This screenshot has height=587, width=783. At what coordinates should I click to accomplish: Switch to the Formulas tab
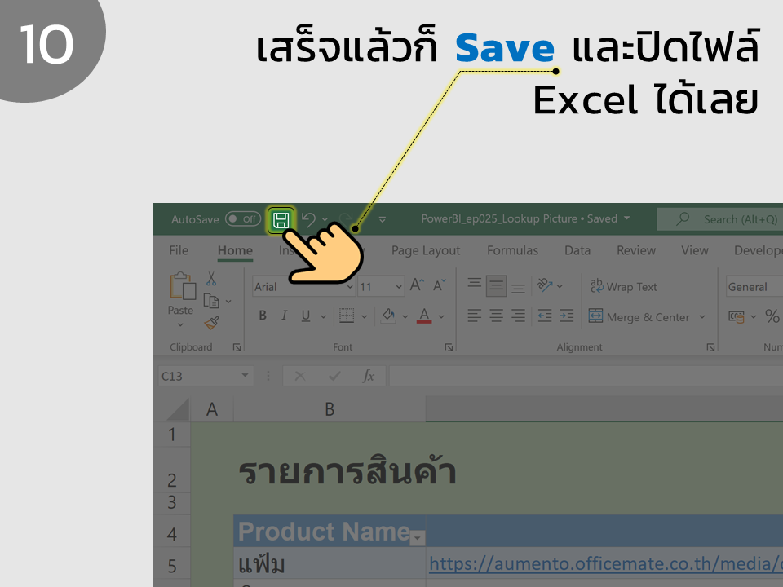pyautogui.click(x=512, y=250)
